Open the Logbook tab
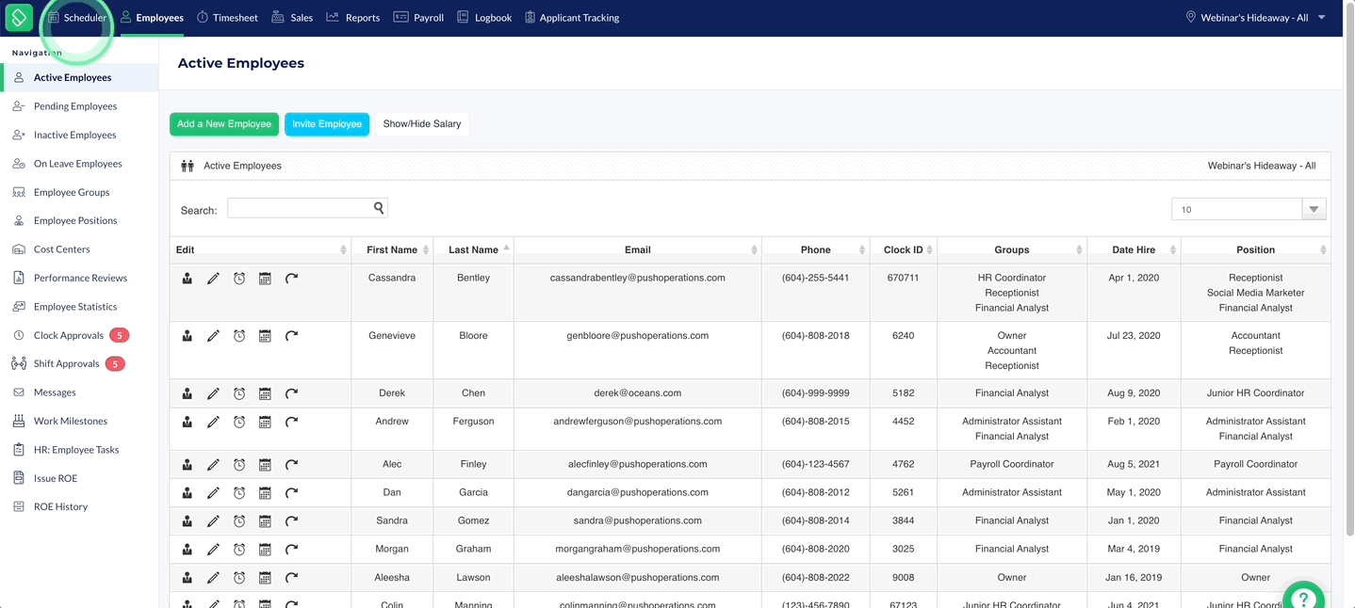Image resolution: width=1355 pixels, height=608 pixels. [484, 17]
